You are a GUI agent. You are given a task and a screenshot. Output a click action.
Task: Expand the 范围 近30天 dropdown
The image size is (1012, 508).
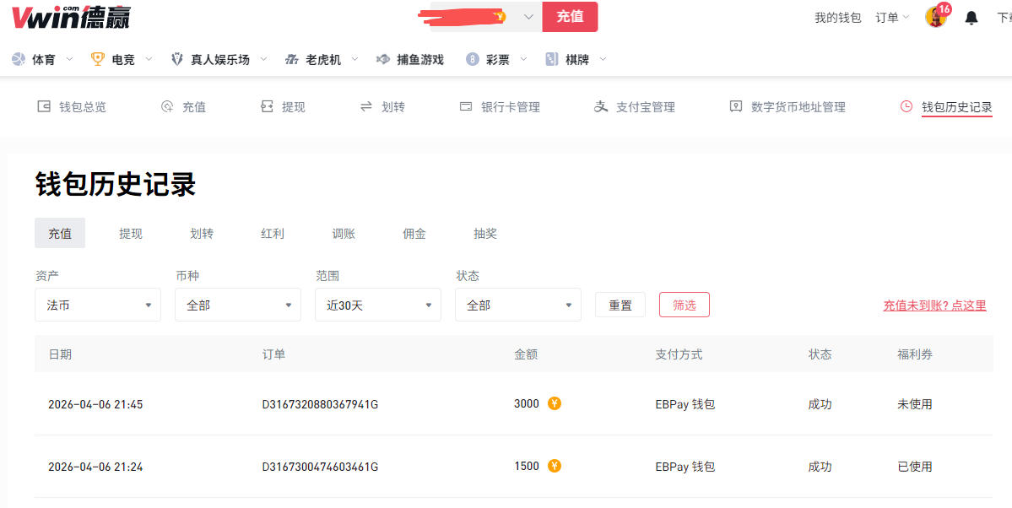(378, 305)
